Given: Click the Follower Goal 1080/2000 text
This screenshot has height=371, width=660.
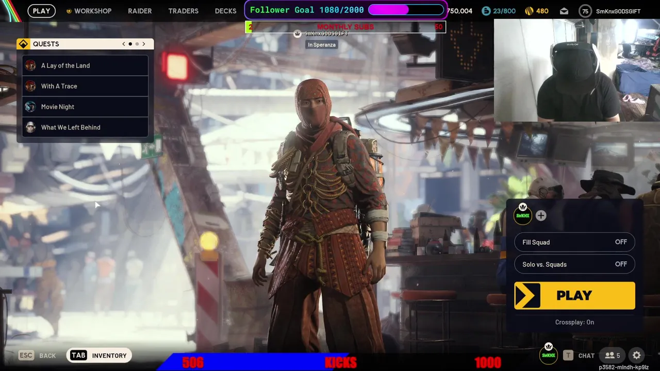Looking at the screenshot, I should pyautogui.click(x=307, y=10).
